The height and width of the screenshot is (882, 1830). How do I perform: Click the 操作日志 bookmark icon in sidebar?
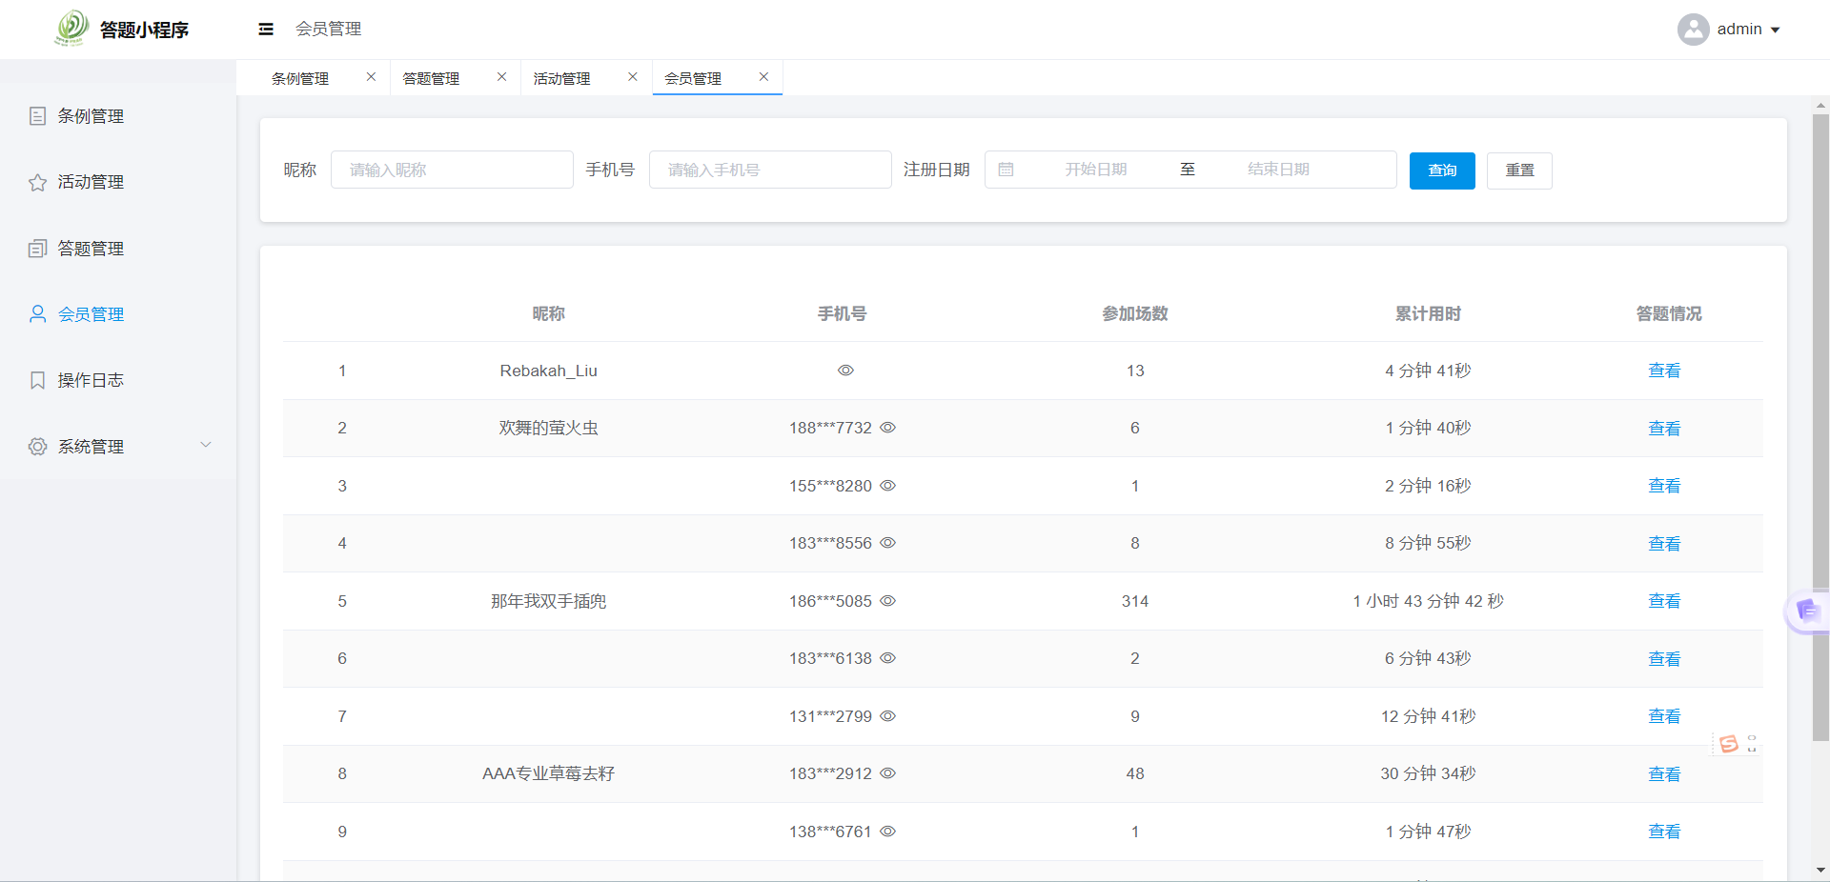(x=37, y=380)
